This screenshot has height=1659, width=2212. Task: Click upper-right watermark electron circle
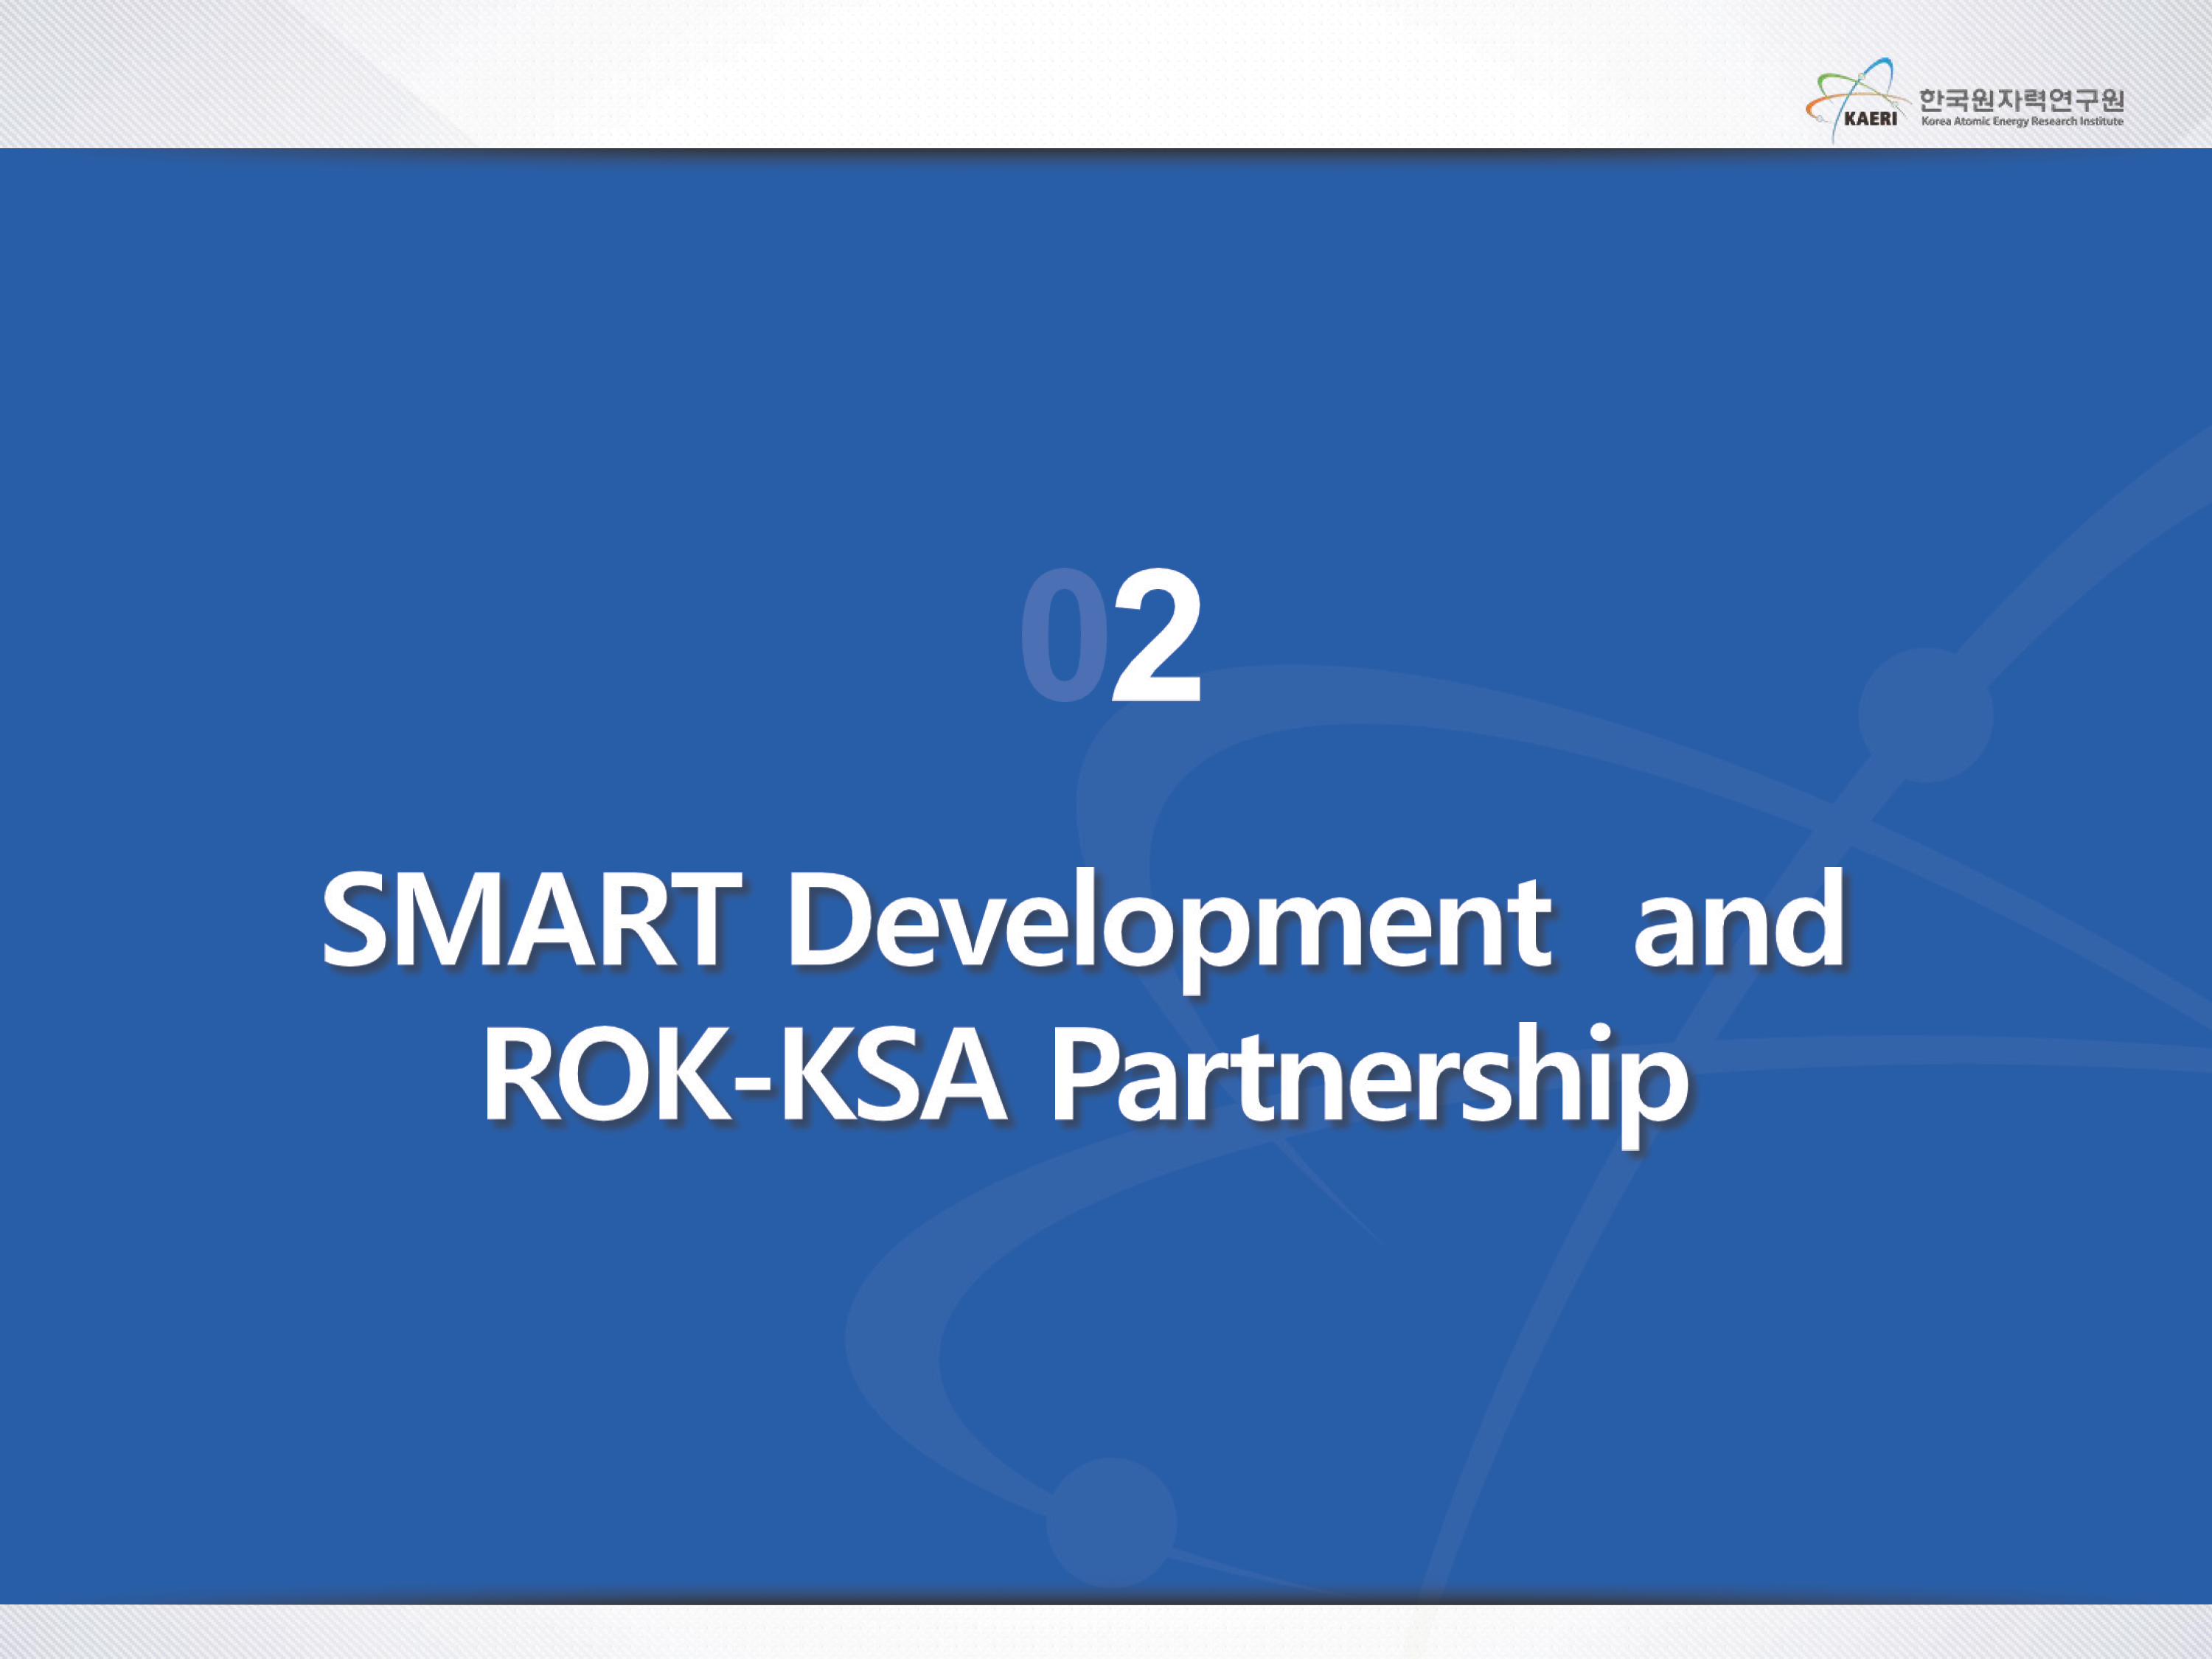pos(1925,714)
